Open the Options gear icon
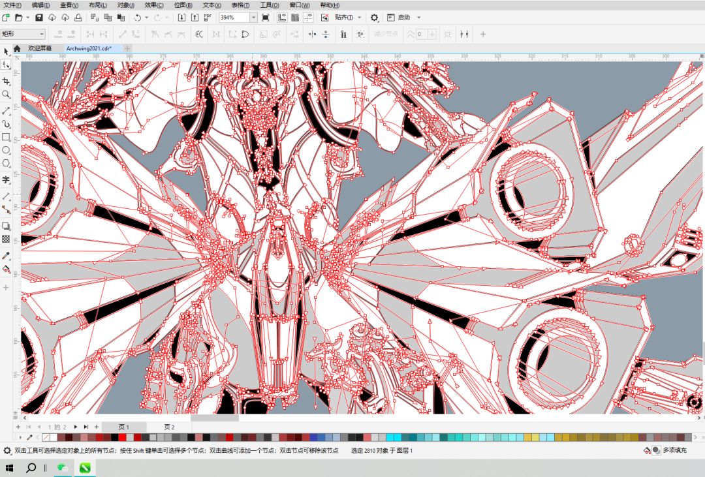 coord(374,18)
